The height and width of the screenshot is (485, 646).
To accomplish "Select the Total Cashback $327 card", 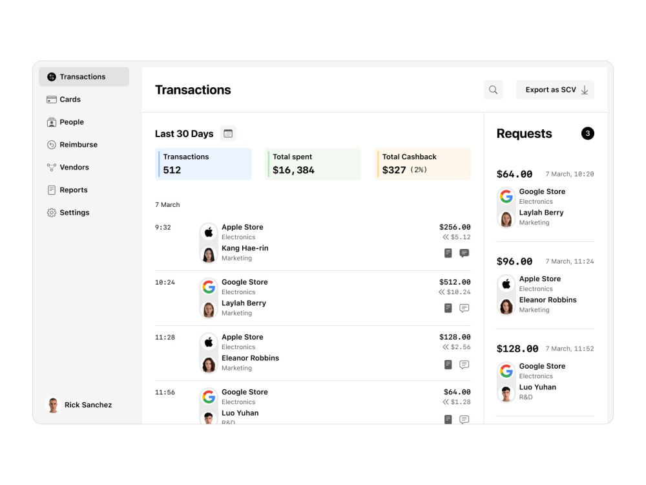I will [x=422, y=164].
